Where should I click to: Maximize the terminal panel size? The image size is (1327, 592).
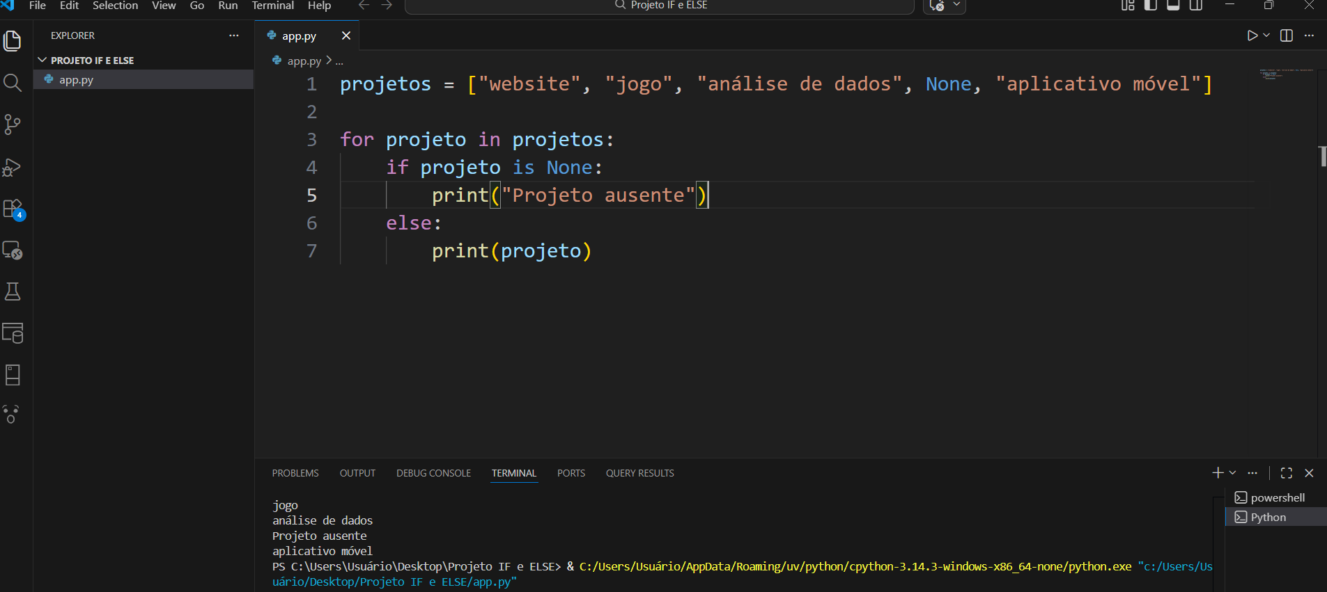(x=1287, y=473)
